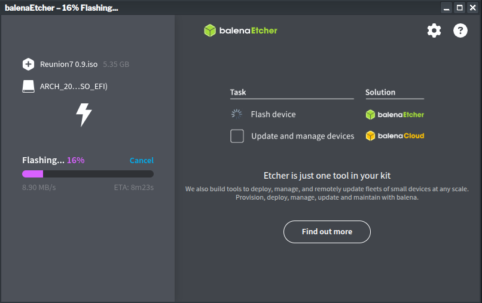Open the settings gear icon
482x303 pixels.
point(434,30)
